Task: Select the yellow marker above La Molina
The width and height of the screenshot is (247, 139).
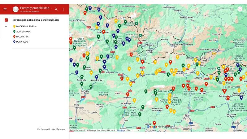Action: click(x=197, y=73)
